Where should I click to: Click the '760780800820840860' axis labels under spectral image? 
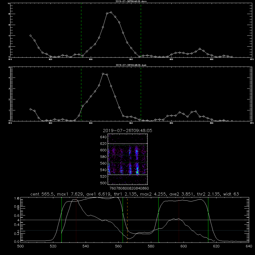click(129, 188)
